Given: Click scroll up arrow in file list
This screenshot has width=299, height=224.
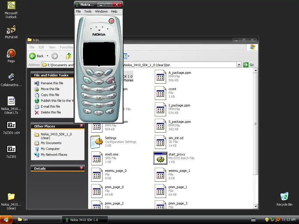Looking at the screenshot, I should click(255, 71).
